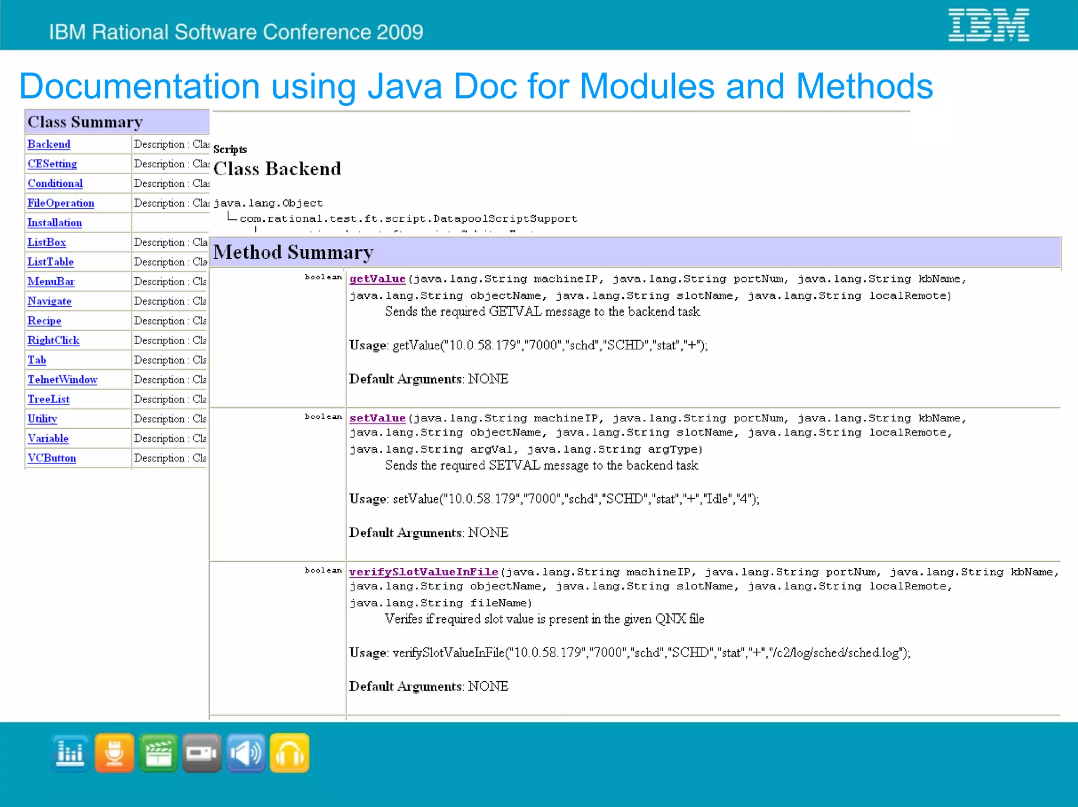Click 'Sends the required GETVAL message' text
1078x807 pixels.
[x=542, y=312]
